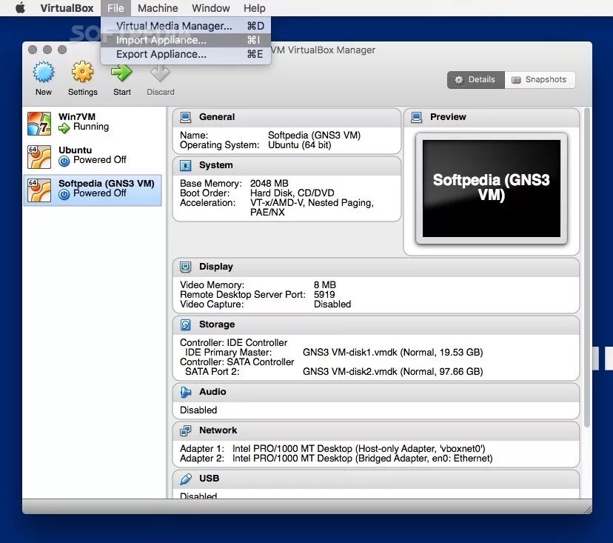Open the Help menu
Screen dimensions: 613x543
point(254,8)
